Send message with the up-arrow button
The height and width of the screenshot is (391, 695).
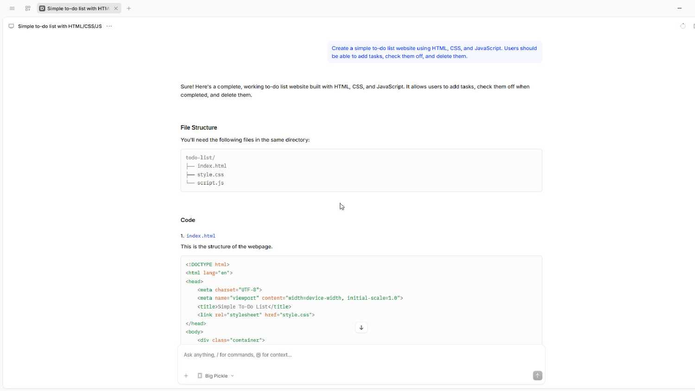click(537, 376)
